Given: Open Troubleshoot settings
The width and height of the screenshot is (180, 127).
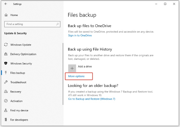Looking at the screenshot, I should pos(18,82).
